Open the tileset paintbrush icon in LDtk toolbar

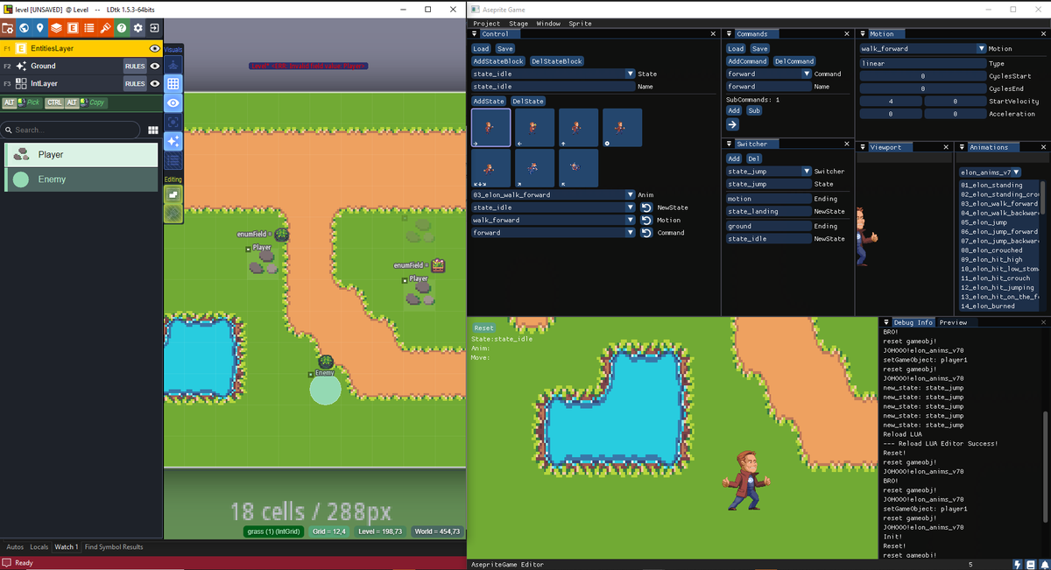[x=105, y=28]
